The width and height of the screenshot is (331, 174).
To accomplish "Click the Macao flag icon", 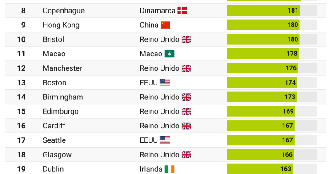I will click(x=170, y=54).
